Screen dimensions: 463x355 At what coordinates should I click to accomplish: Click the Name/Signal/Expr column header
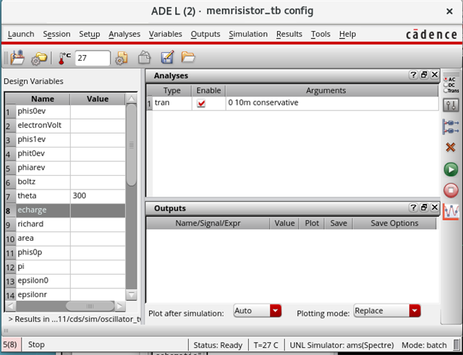[x=208, y=223]
